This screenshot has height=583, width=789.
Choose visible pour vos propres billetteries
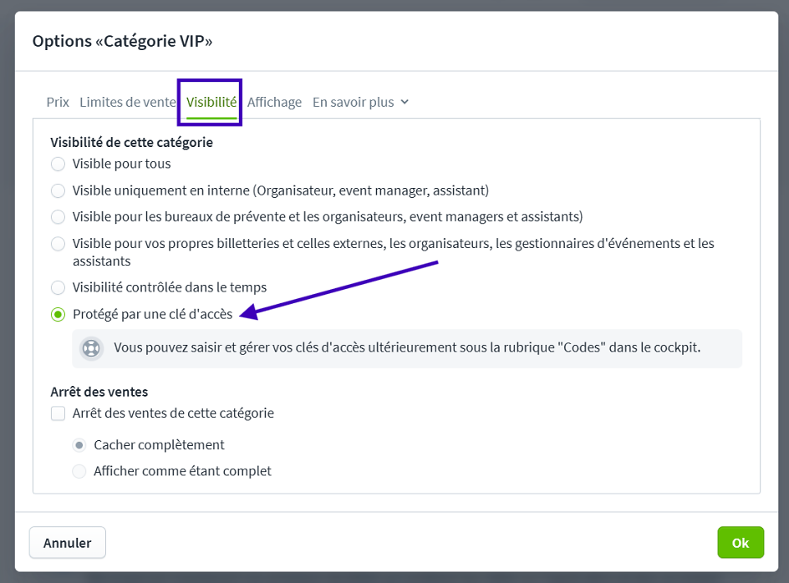coord(58,244)
